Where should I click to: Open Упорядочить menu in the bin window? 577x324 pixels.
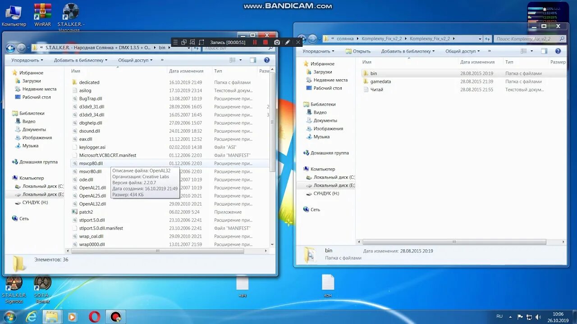pyautogui.click(x=27, y=60)
